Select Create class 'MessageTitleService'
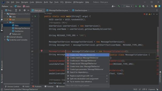Screen dimensions: 162x91 point(87,55)
